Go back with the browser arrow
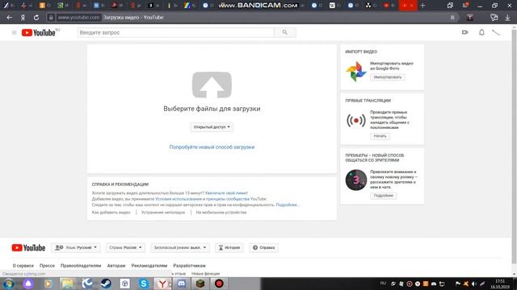 pyautogui.click(x=9, y=18)
